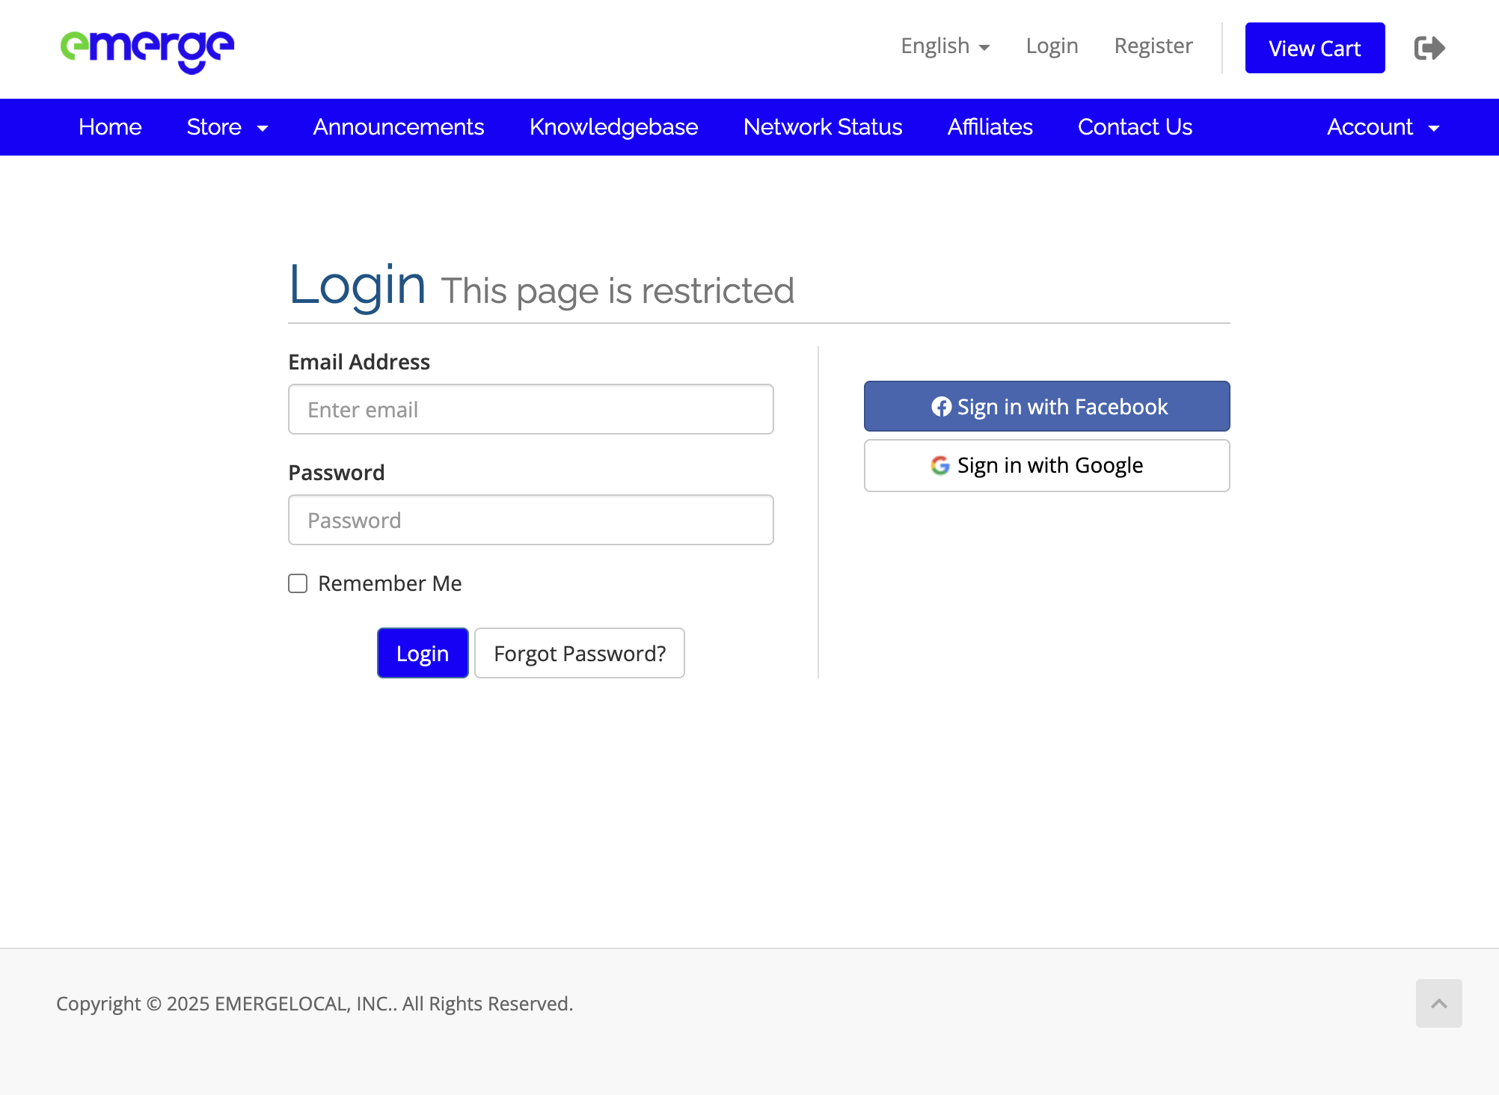The image size is (1499, 1095).
Task: Click the emerge logo
Action: click(147, 49)
